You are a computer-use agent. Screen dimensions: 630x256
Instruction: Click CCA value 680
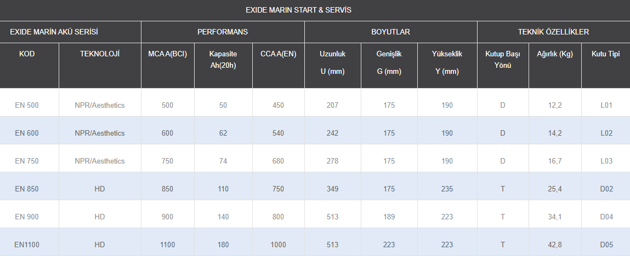click(x=278, y=161)
